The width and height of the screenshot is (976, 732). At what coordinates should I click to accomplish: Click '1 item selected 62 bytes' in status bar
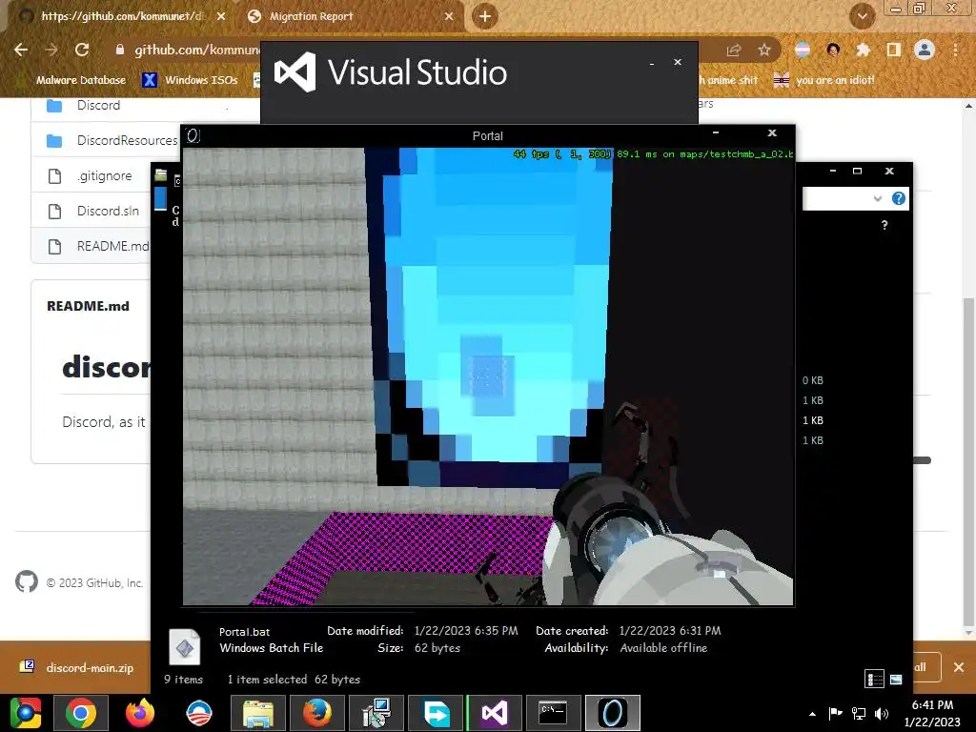click(294, 679)
